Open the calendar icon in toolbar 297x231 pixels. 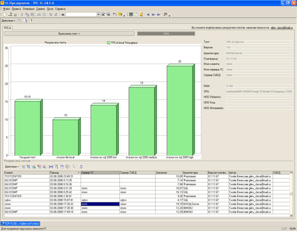136,14
